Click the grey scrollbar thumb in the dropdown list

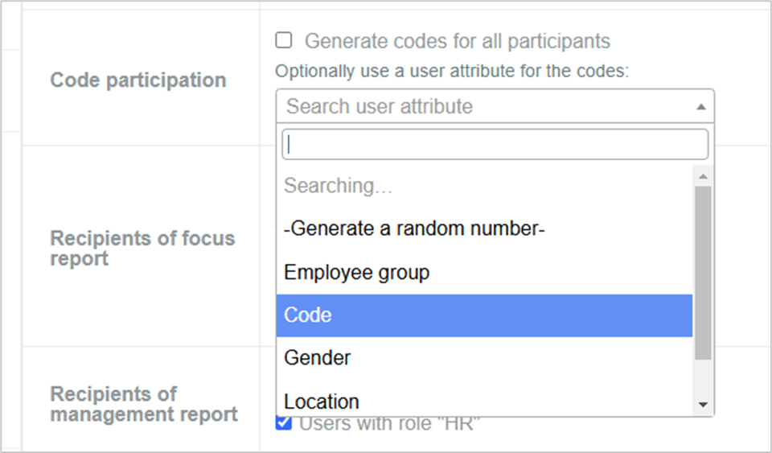point(703,273)
